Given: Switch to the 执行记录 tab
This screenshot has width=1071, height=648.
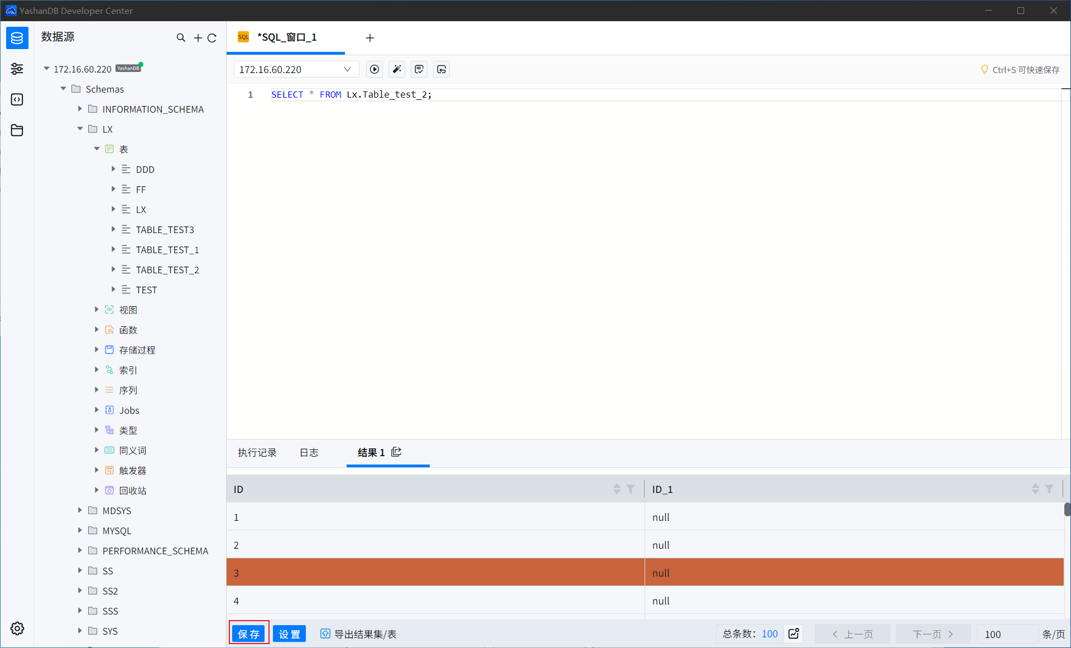Looking at the screenshot, I should (x=257, y=452).
